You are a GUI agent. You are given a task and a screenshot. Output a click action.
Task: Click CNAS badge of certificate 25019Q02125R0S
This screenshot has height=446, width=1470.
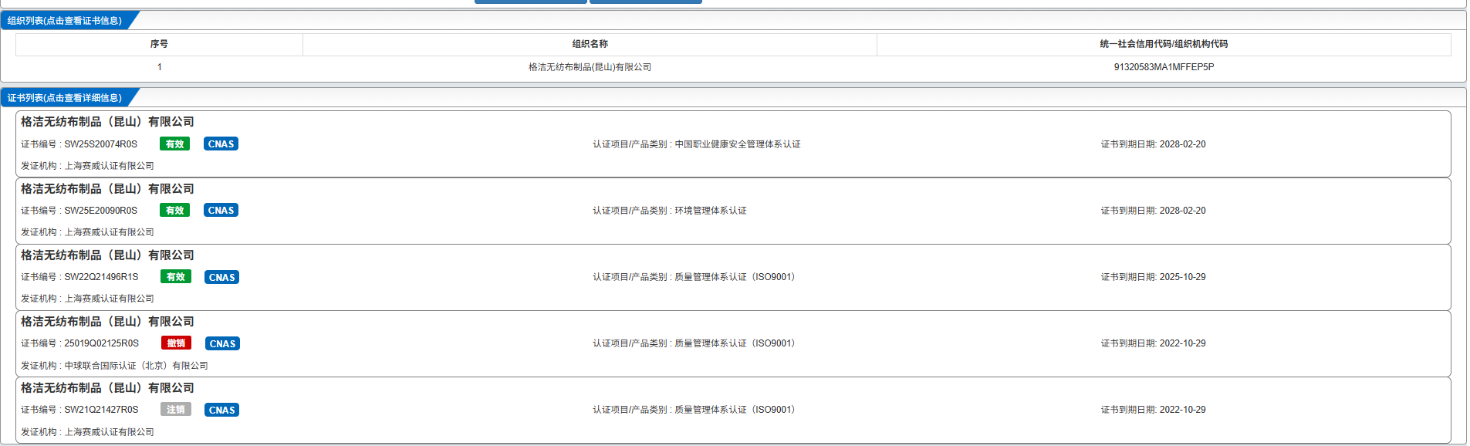(222, 343)
